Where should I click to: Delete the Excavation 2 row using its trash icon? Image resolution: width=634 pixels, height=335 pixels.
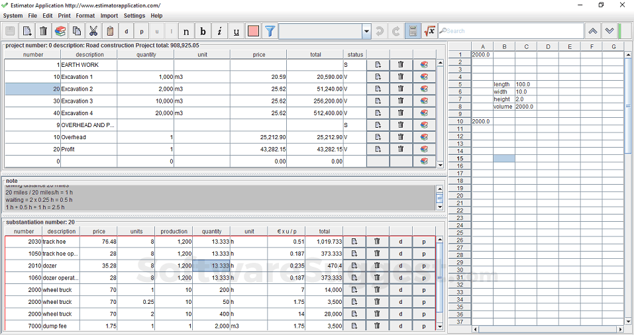click(401, 89)
